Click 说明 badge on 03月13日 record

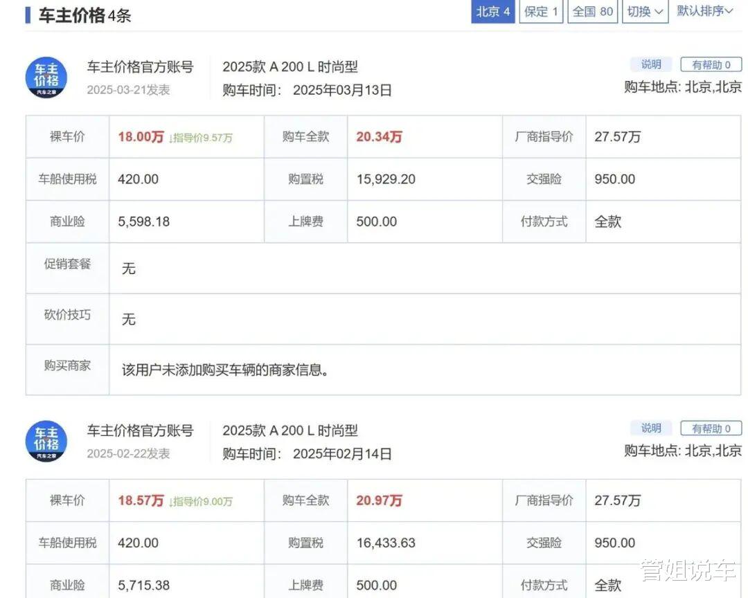tap(650, 64)
